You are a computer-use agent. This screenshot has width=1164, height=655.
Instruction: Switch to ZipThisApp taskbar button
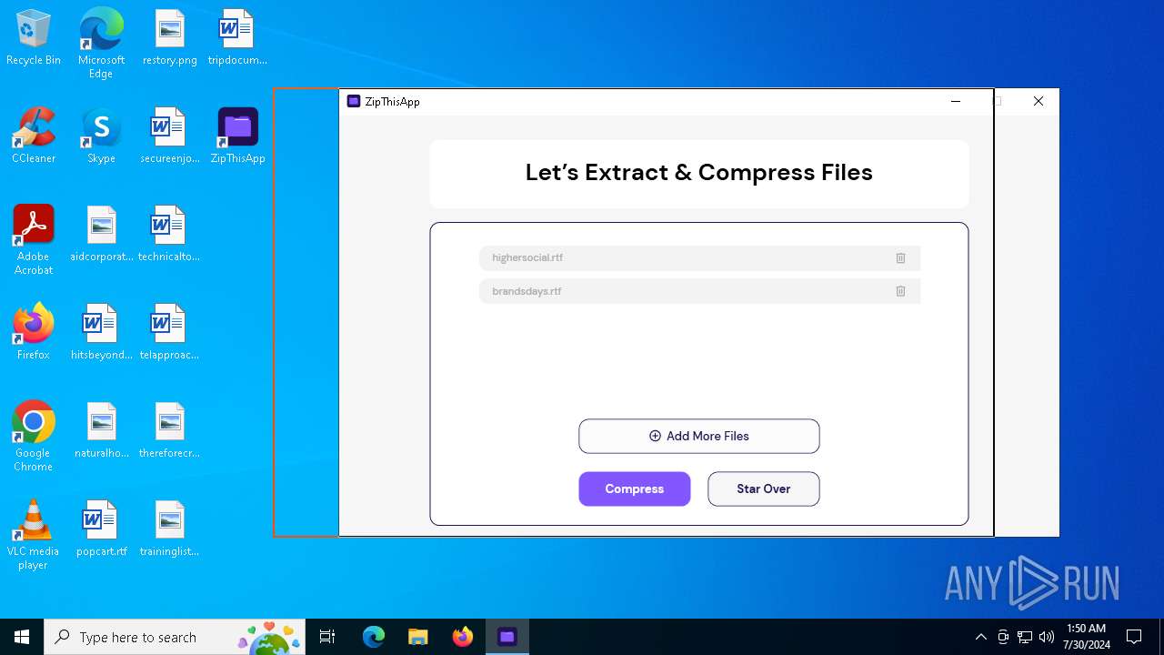507,637
